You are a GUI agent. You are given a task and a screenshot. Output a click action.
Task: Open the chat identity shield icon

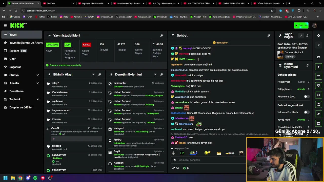pyautogui.click(x=175, y=160)
